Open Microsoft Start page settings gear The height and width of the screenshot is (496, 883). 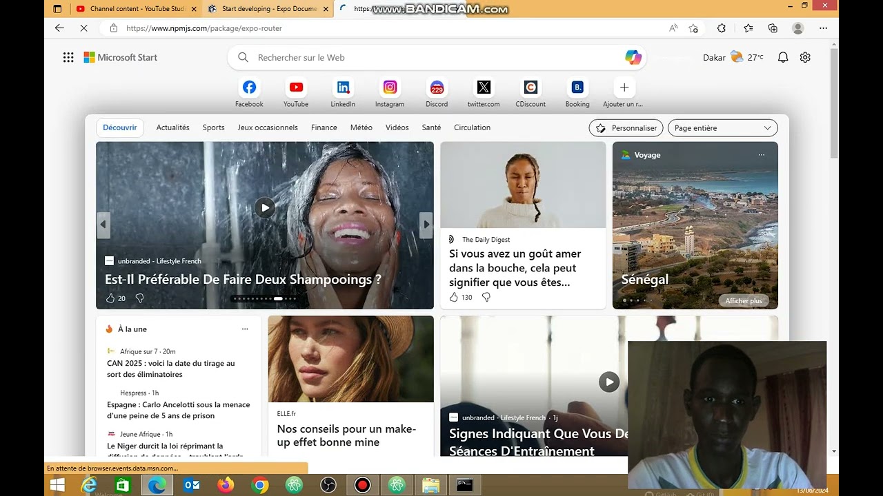coord(805,57)
